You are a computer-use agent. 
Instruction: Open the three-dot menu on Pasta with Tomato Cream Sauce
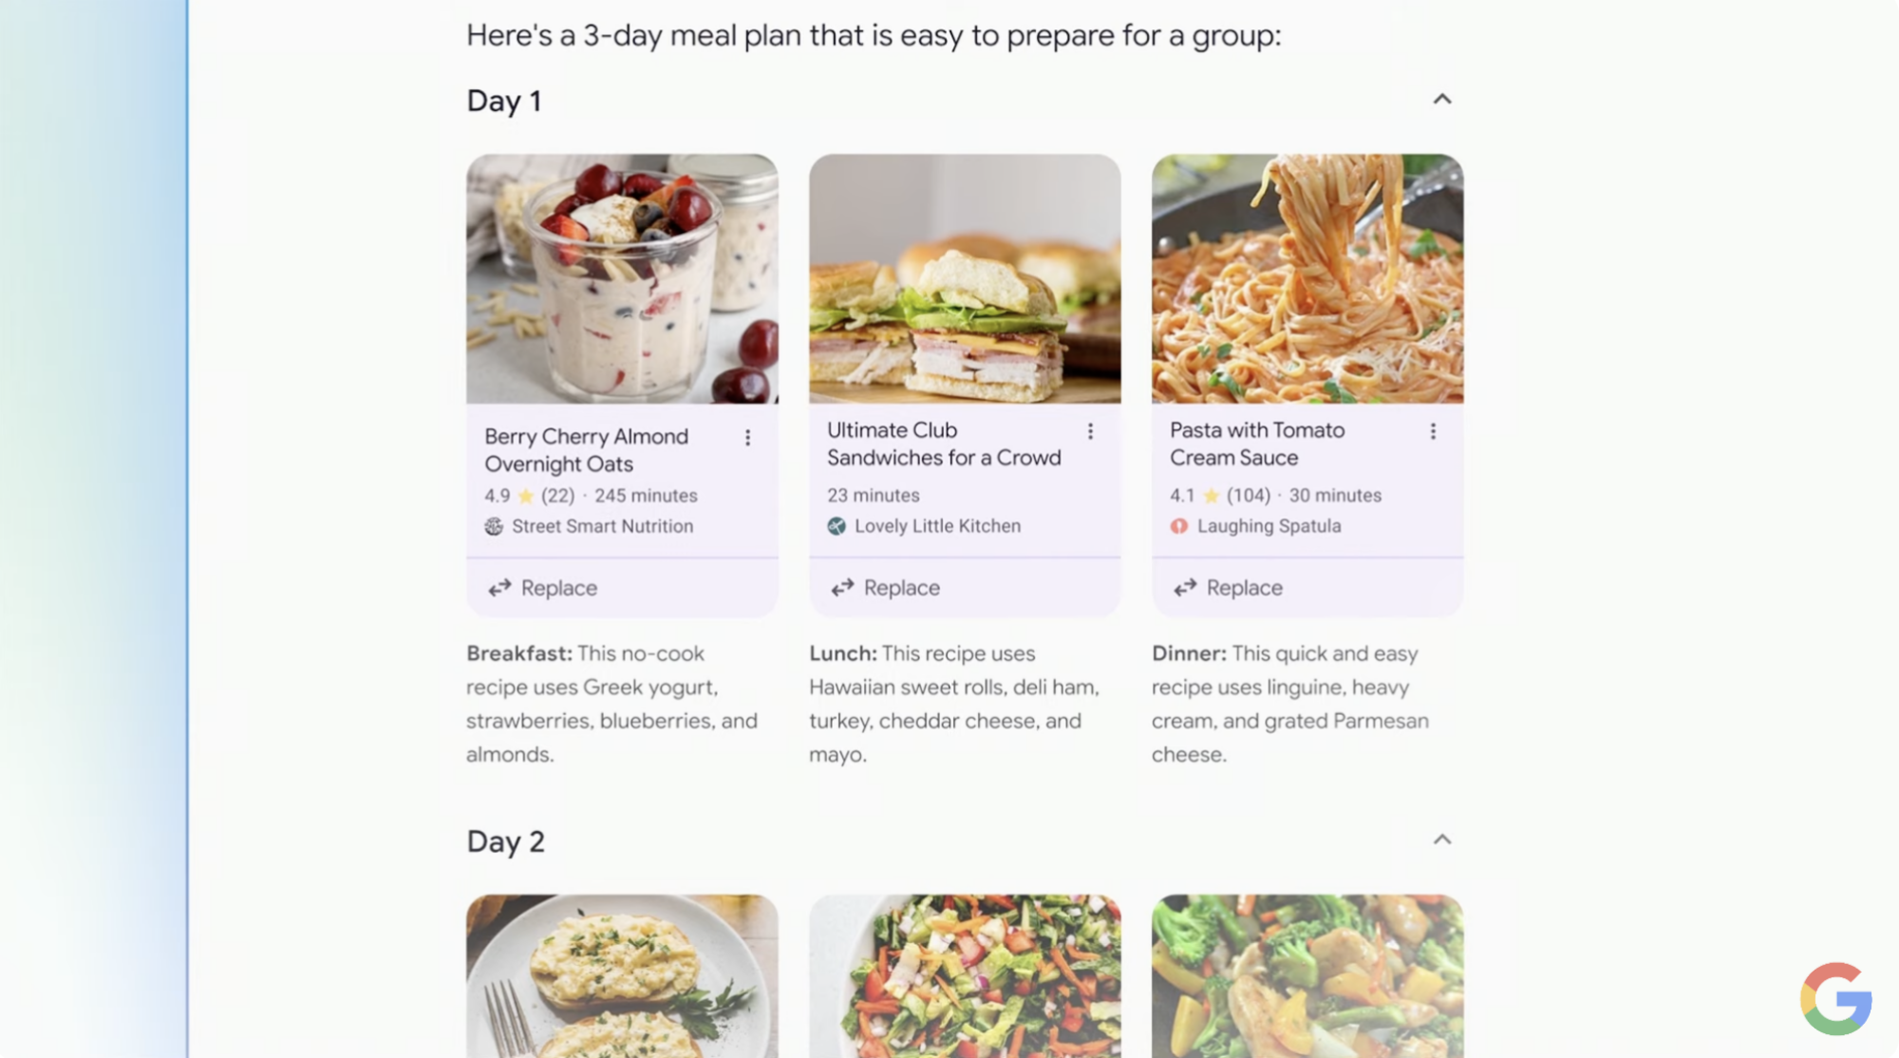tap(1433, 430)
